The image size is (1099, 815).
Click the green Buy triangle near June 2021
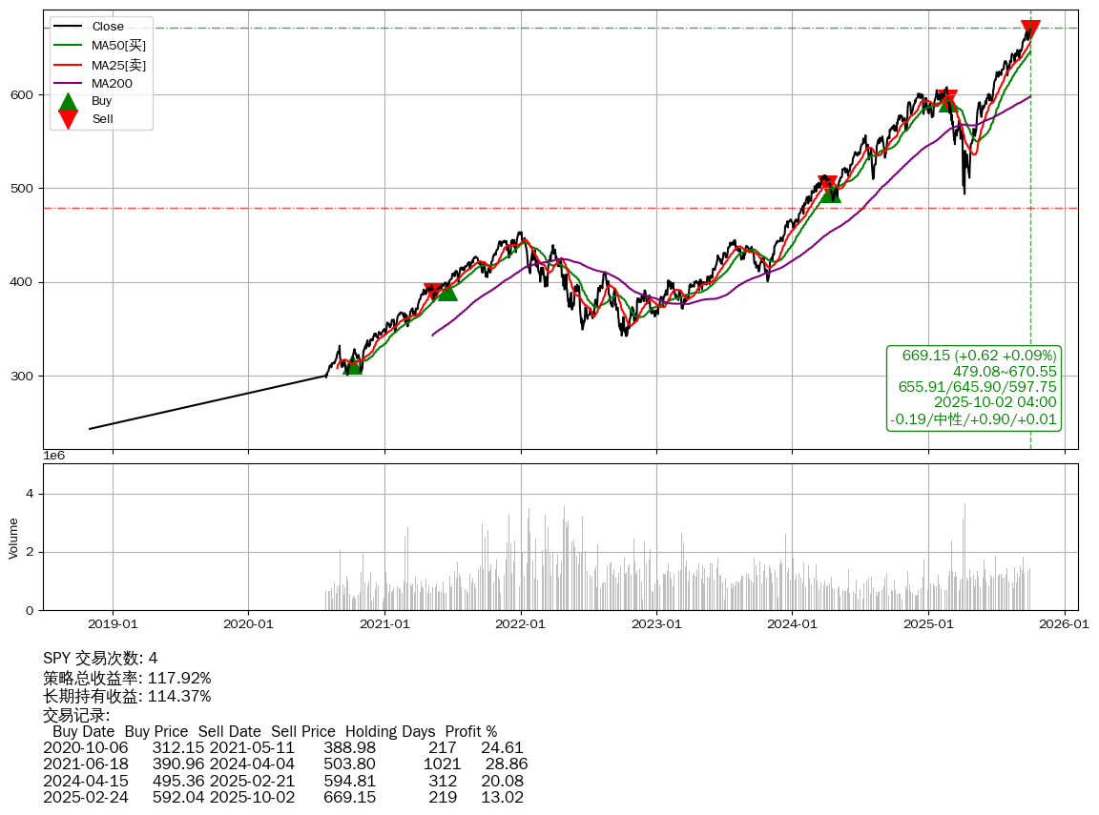tap(446, 292)
